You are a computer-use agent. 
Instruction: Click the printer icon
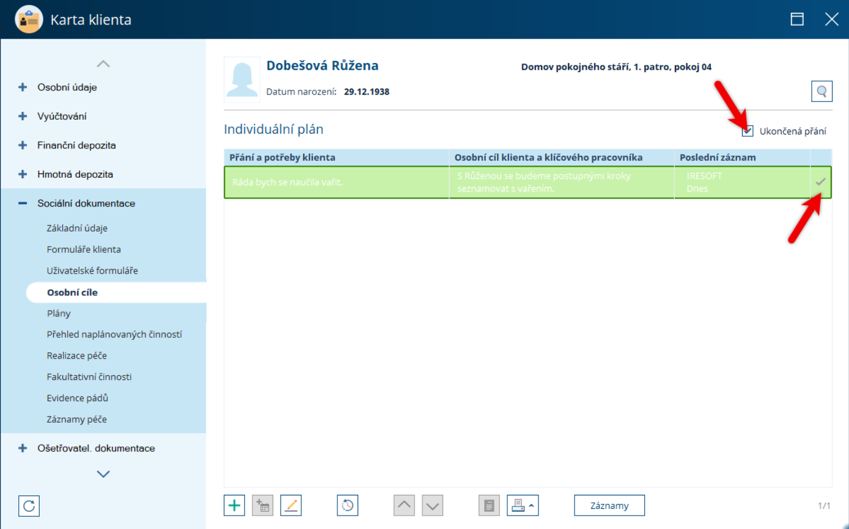point(517,505)
